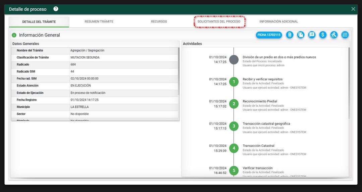Go to the Información Adicional tab

[x=279, y=22]
